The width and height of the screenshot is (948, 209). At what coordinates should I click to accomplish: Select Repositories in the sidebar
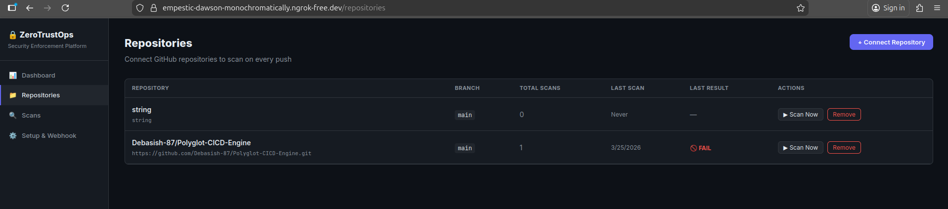pyautogui.click(x=41, y=95)
